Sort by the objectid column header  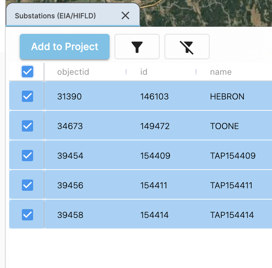(x=73, y=72)
